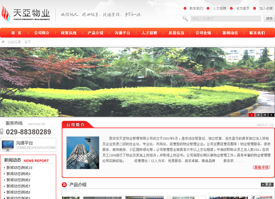This screenshot has height=199, width=275.
Task: Open the 公司简介 navigation menu item
Action: click(42, 33)
